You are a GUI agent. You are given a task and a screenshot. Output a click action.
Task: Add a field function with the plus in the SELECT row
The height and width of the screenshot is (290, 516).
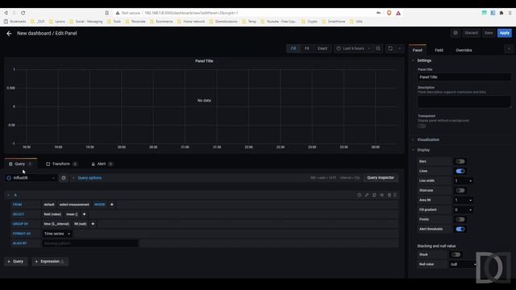[84, 214]
